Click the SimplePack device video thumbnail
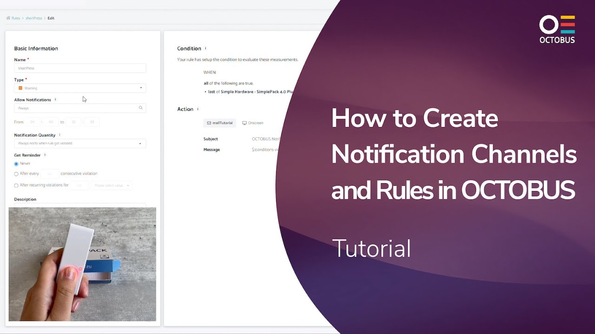This screenshot has width=595, height=334. pyautogui.click(x=82, y=264)
